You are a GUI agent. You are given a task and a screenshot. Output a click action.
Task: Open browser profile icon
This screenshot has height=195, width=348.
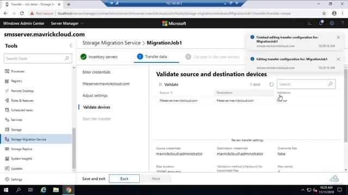[x=334, y=13]
